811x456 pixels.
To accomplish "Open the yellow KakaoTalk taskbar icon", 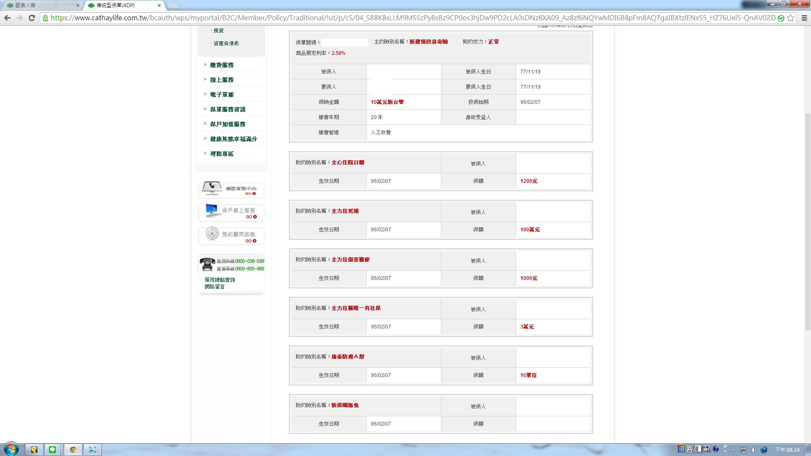I will (x=34, y=450).
